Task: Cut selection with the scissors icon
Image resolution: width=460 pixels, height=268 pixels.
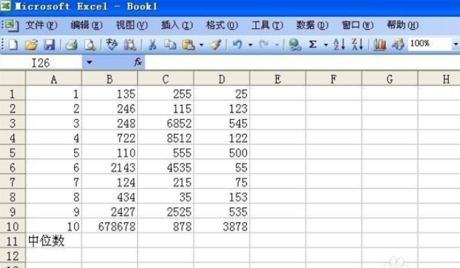Action: 152,44
